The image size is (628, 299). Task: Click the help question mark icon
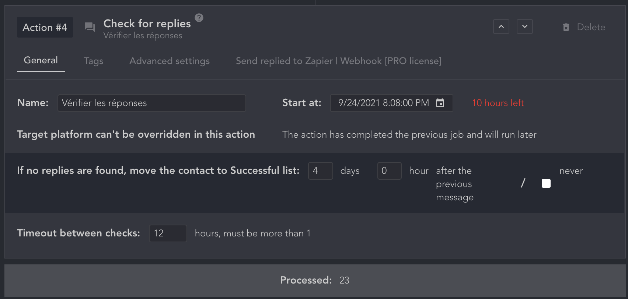[199, 18]
